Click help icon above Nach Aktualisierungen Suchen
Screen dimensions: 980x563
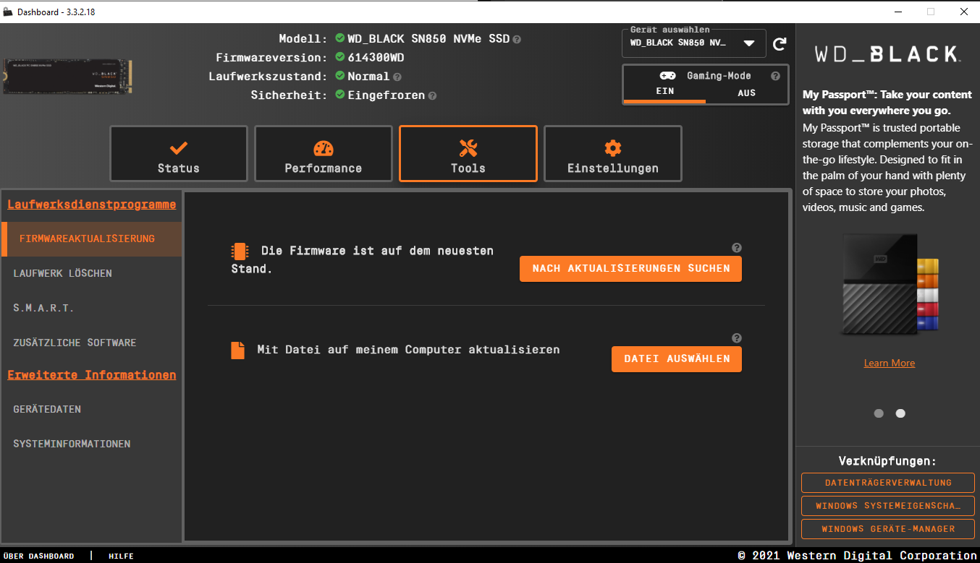737,248
